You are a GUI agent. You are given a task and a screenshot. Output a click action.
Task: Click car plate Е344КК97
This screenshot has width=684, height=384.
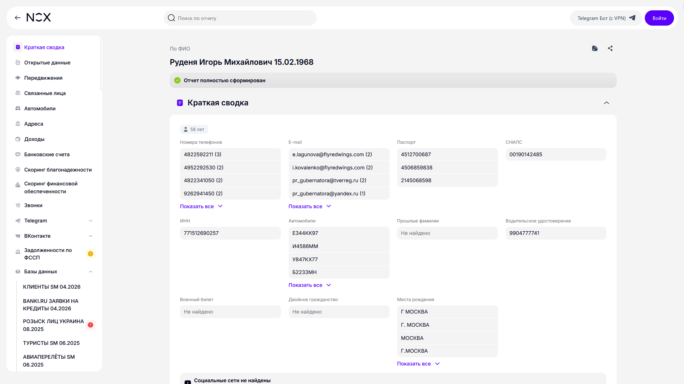(339, 233)
